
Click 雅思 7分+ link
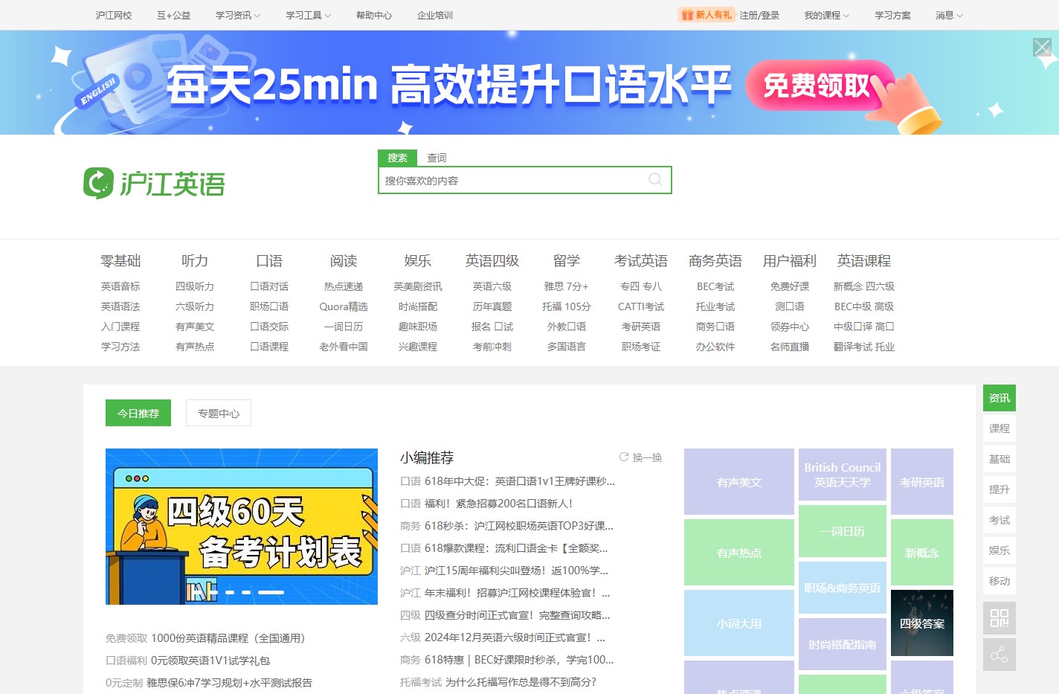567,286
